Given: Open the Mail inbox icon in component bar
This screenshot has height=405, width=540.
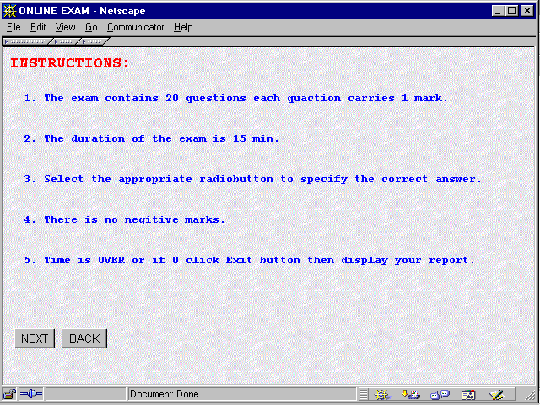Looking at the screenshot, I should [x=411, y=394].
